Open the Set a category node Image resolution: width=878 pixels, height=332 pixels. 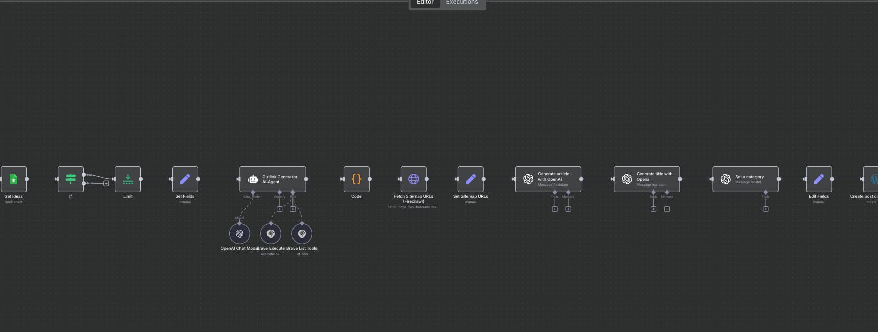pyautogui.click(x=745, y=179)
